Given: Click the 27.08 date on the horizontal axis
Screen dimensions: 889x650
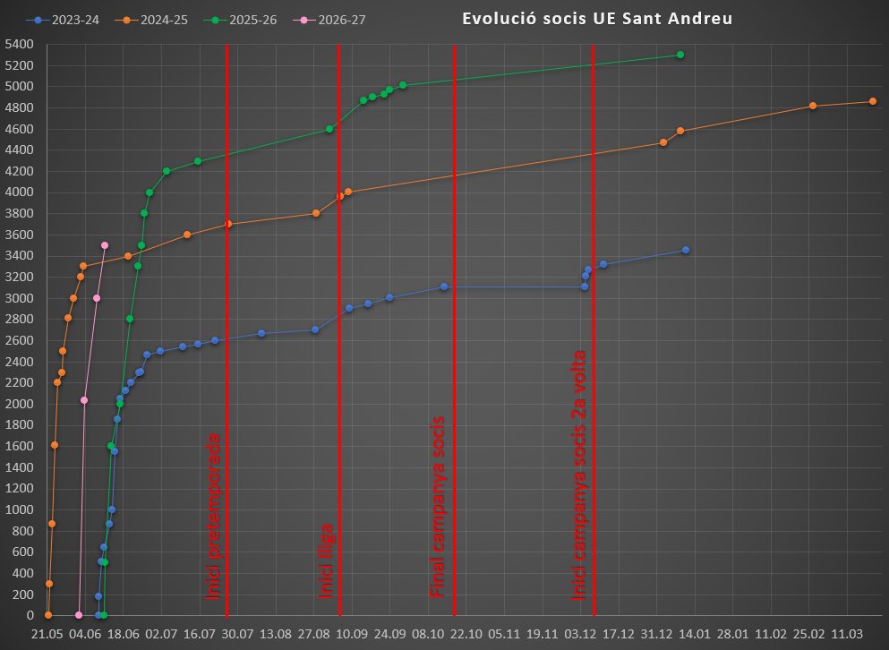Looking at the screenshot, I should point(313,634).
